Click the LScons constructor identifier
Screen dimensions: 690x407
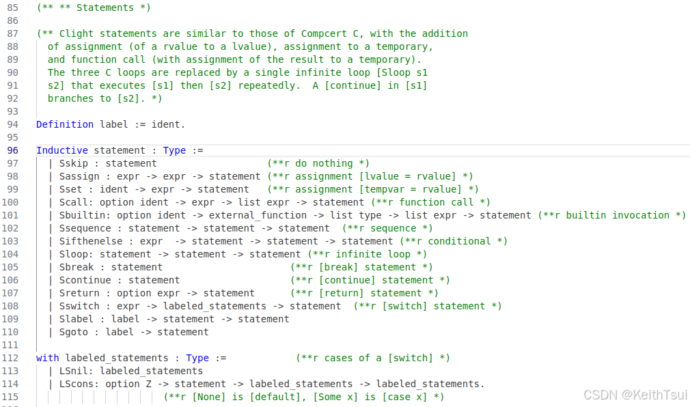click(77, 384)
